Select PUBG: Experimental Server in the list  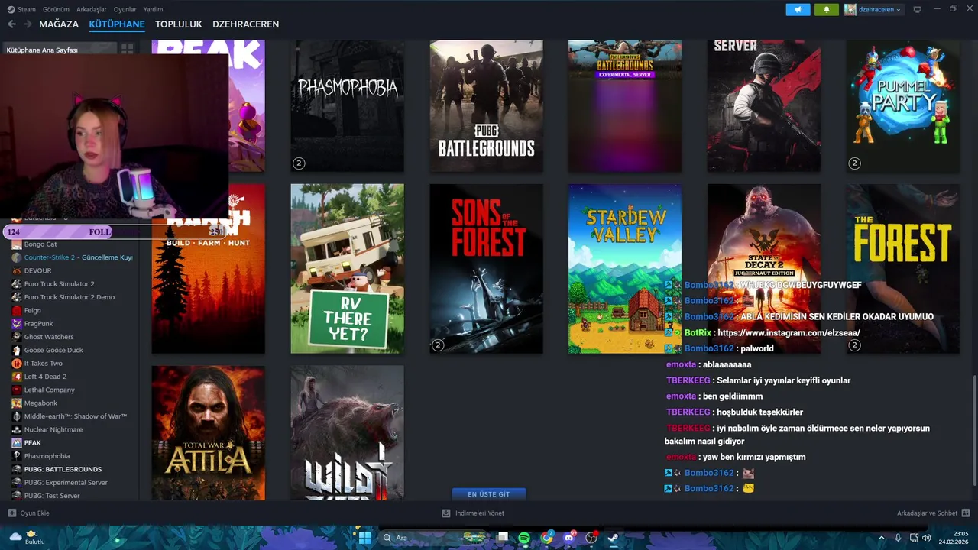pos(66,483)
